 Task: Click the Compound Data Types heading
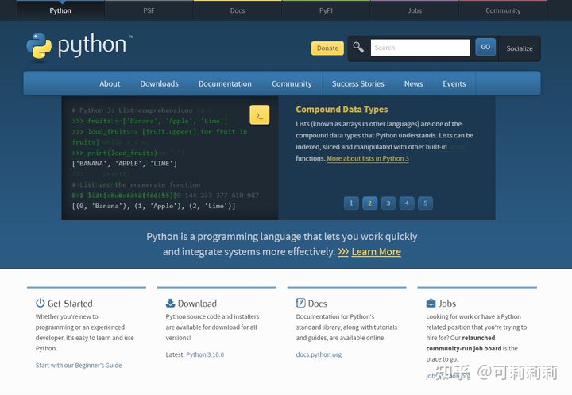point(342,110)
